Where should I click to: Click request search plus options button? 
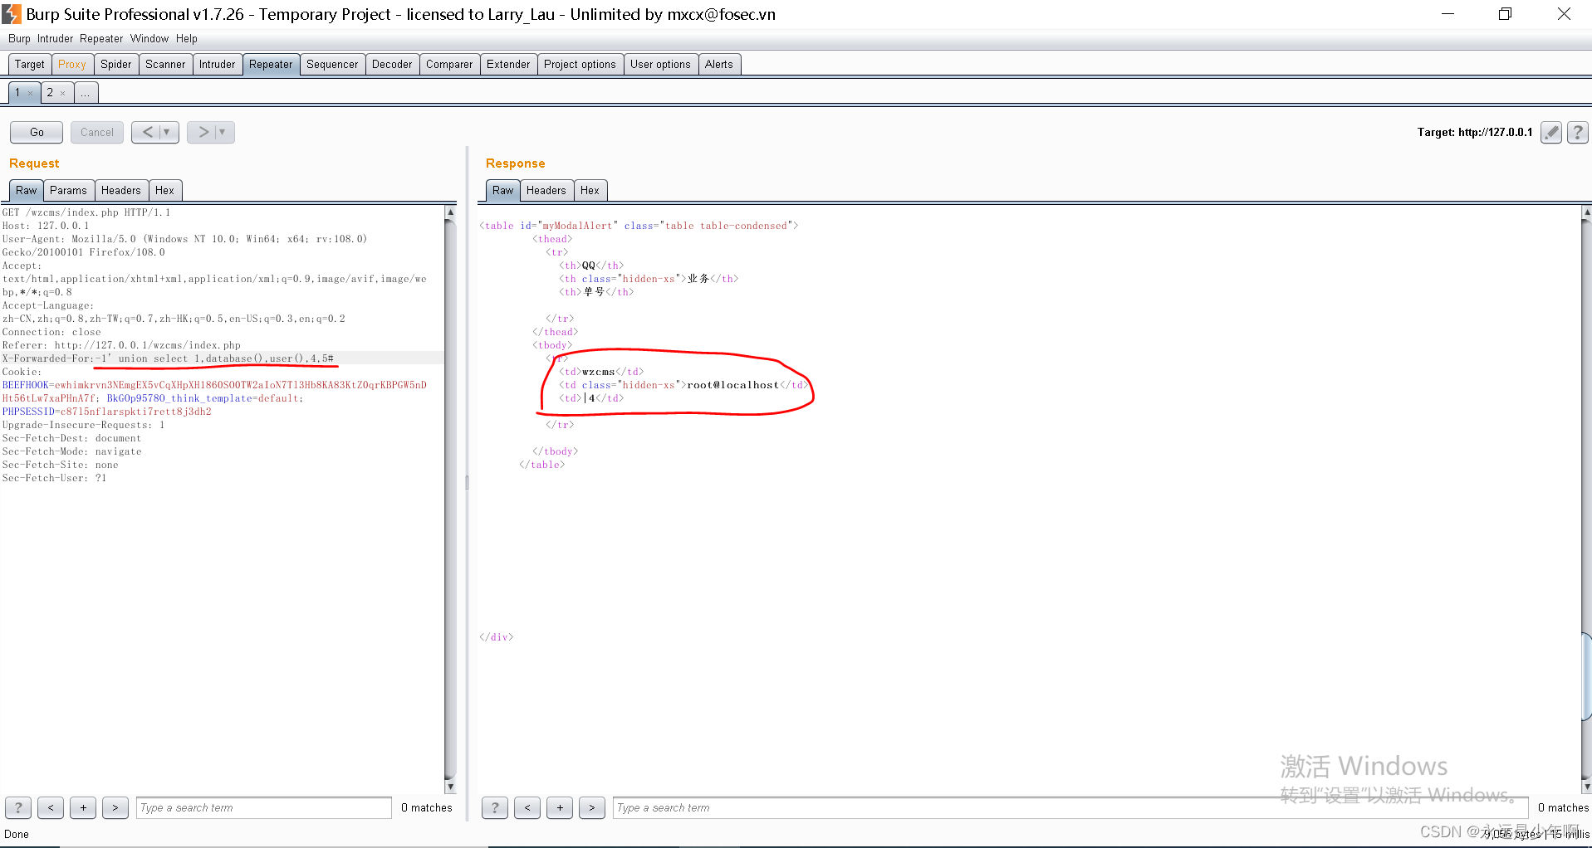[x=83, y=807]
